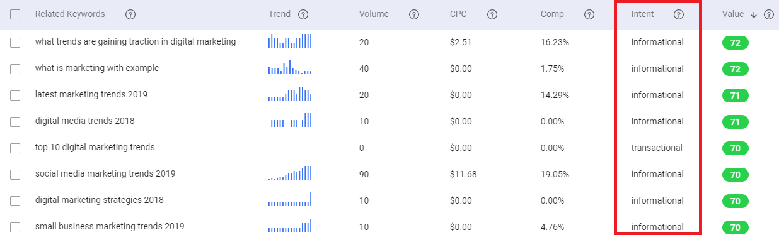This screenshot has height=235, width=779.
Task: Sort by the CPC column header
Action: point(459,14)
